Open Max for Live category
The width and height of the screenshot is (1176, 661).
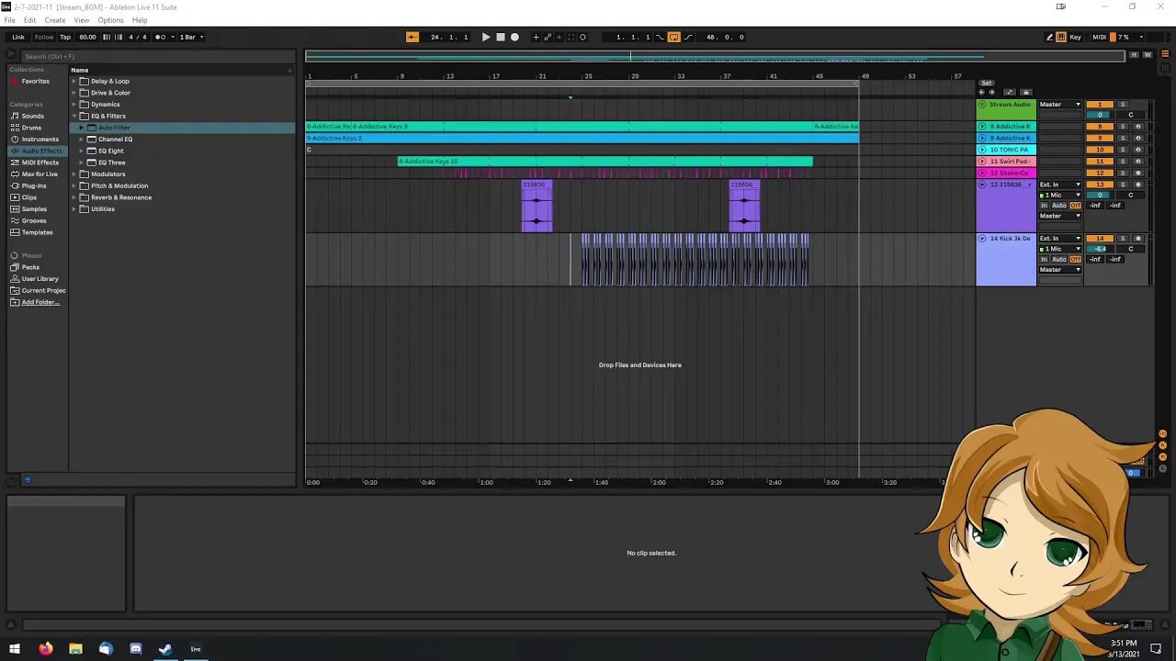pyautogui.click(x=40, y=174)
